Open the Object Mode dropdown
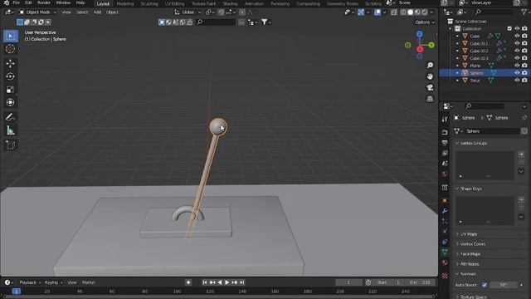This screenshot has height=299, width=531. pos(37,12)
